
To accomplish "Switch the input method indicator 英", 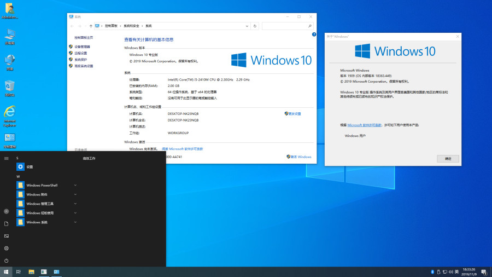I will click(x=457, y=272).
